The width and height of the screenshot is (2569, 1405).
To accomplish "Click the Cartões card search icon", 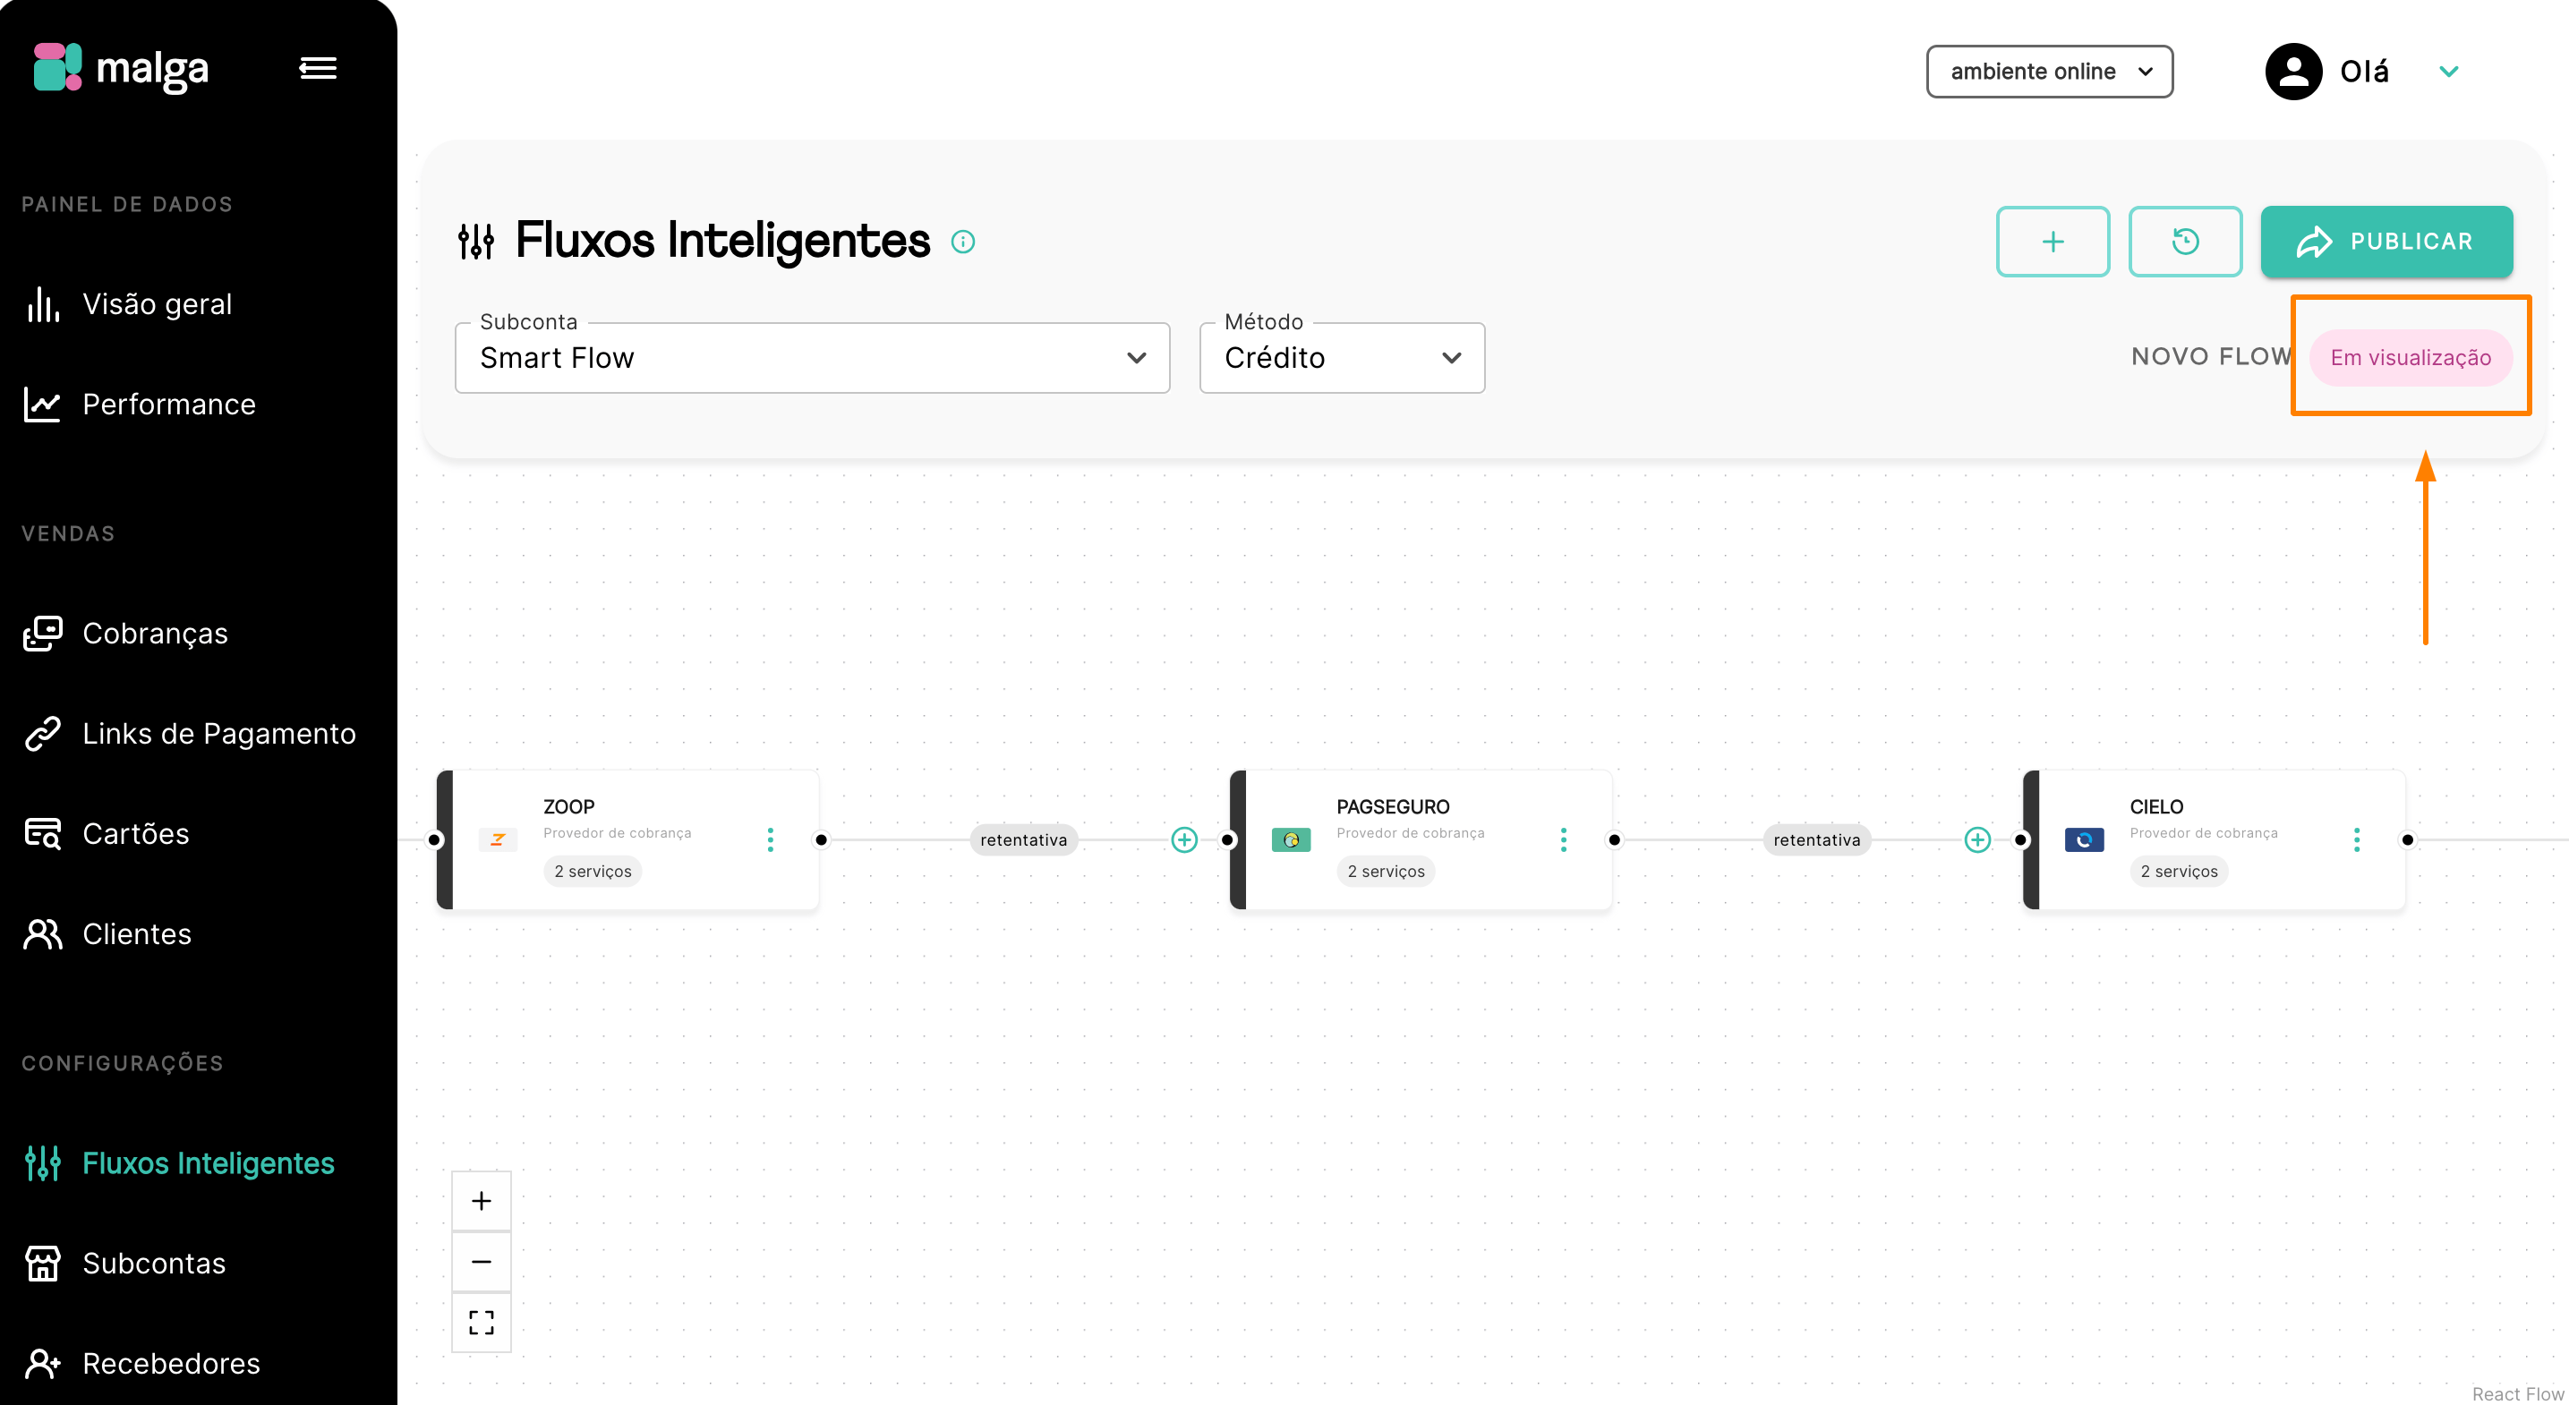I will click(43, 834).
